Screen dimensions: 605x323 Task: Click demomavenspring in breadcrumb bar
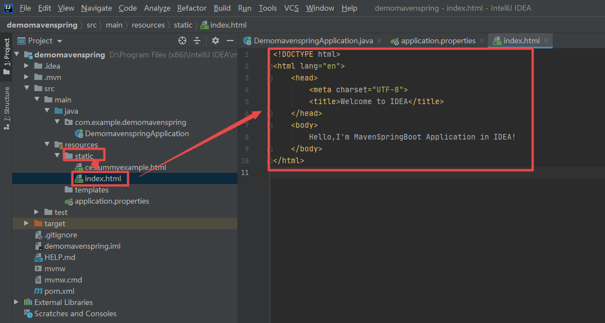[42, 25]
